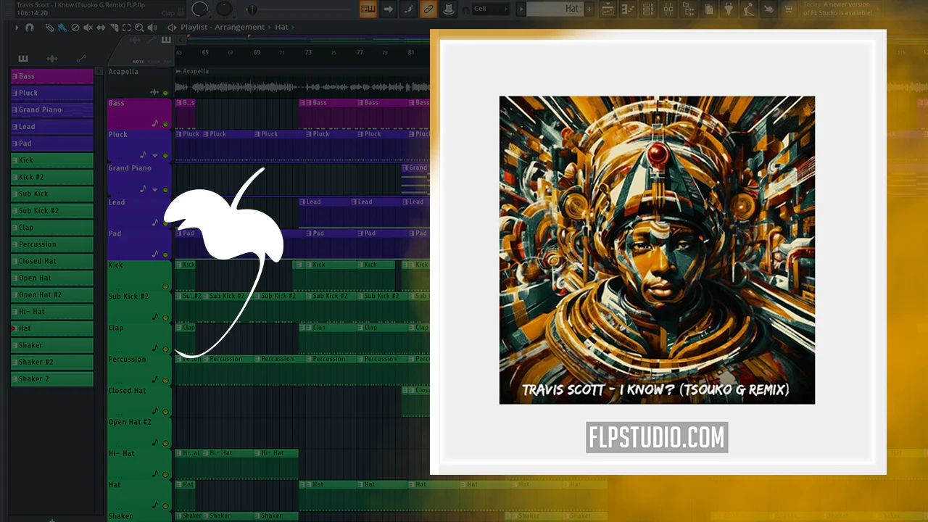Click the Acapella track header
The image size is (928, 522).
(139, 82)
